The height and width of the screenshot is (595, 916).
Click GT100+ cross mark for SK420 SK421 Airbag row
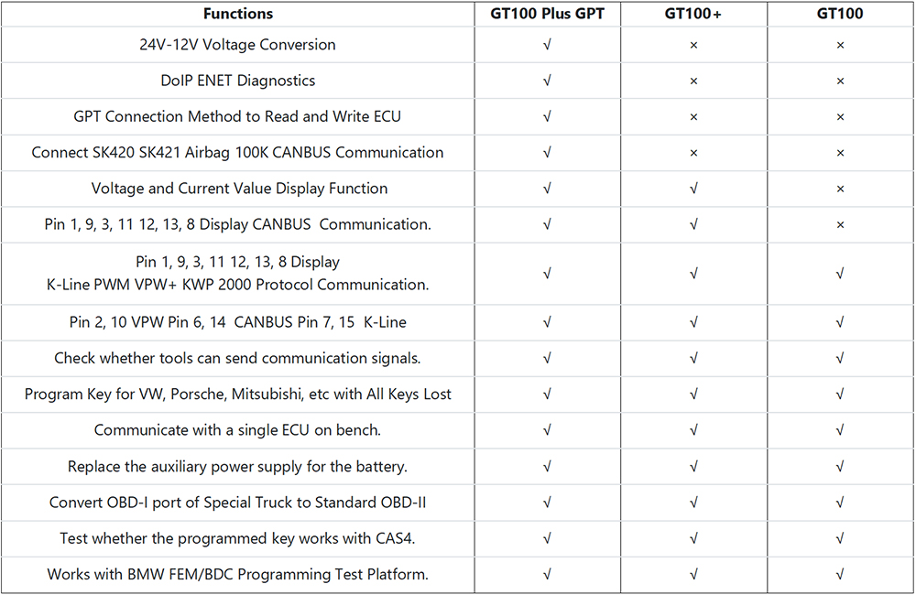693,153
